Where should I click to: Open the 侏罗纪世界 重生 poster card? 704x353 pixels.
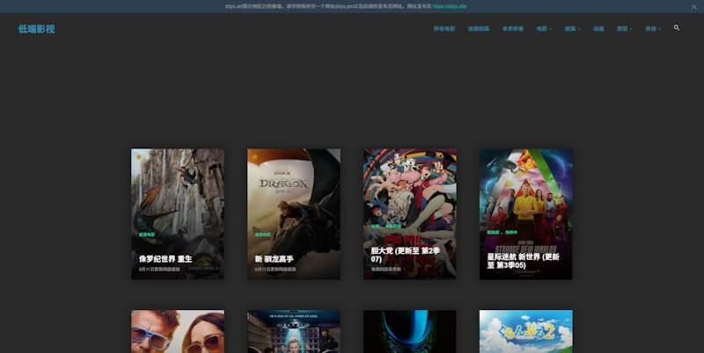coord(178,213)
